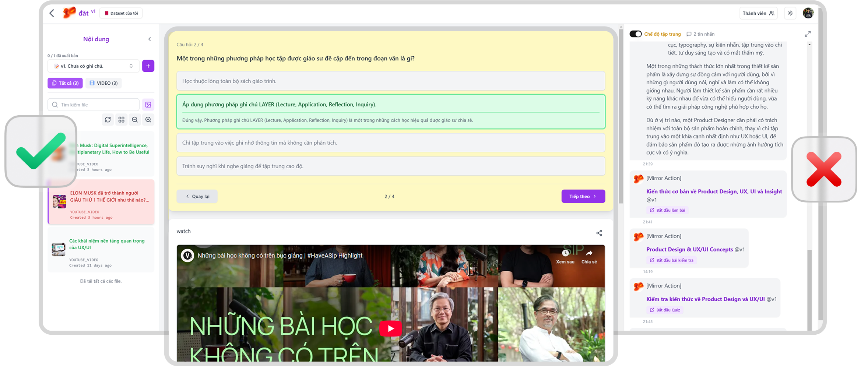Image resolution: width=861 pixels, height=366 pixels.
Task: Click the image search icon next to search
Action: point(148,105)
